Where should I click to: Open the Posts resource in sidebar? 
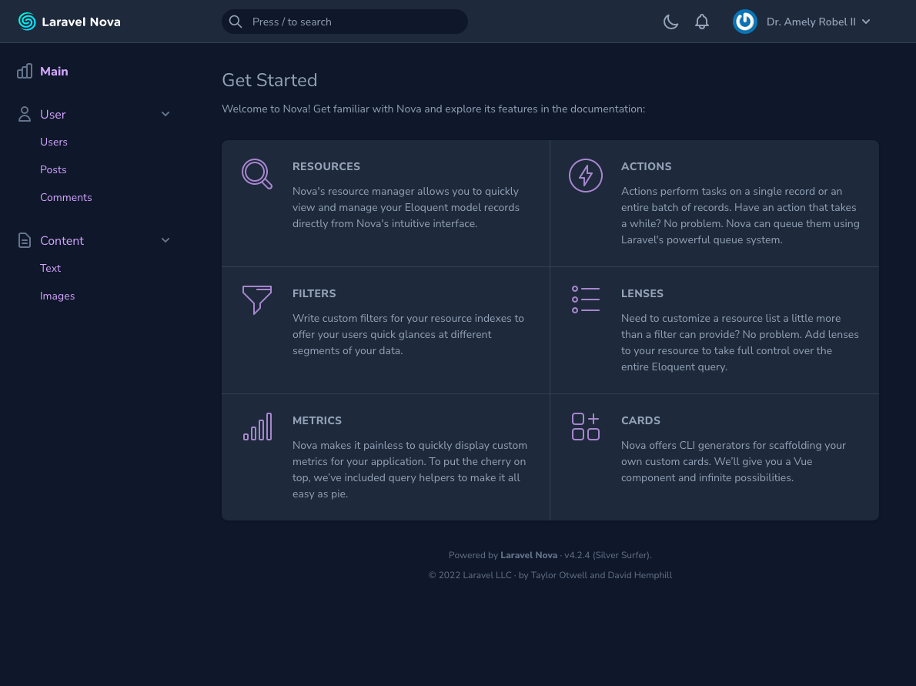53,169
